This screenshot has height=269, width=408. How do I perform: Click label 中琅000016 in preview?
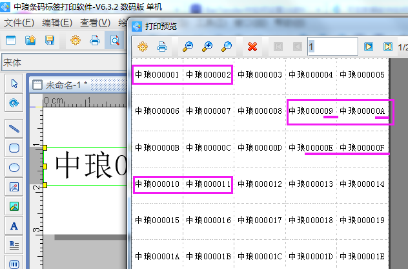click(209, 221)
